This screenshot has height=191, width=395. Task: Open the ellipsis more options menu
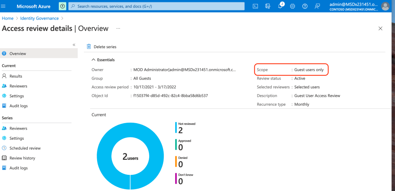(118, 29)
